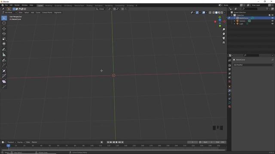
Task: Select the Transform tool
Action: point(4,44)
